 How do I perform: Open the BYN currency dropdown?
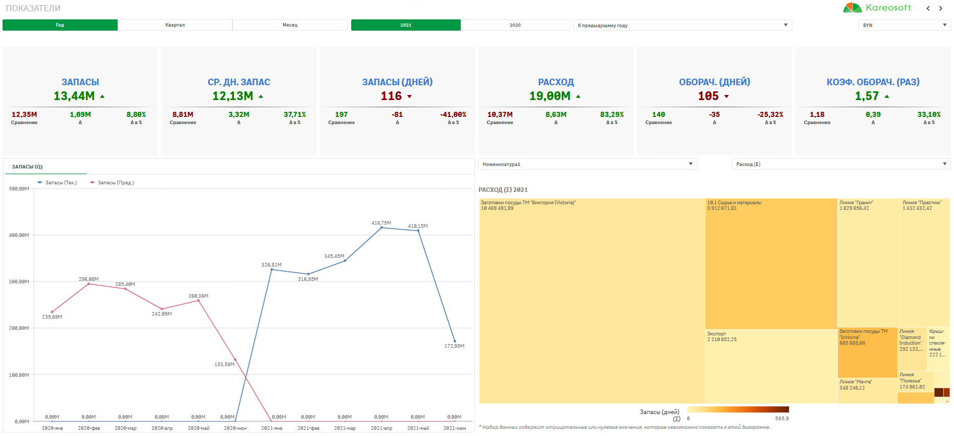click(904, 25)
